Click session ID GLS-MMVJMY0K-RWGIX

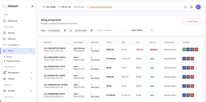55,48
